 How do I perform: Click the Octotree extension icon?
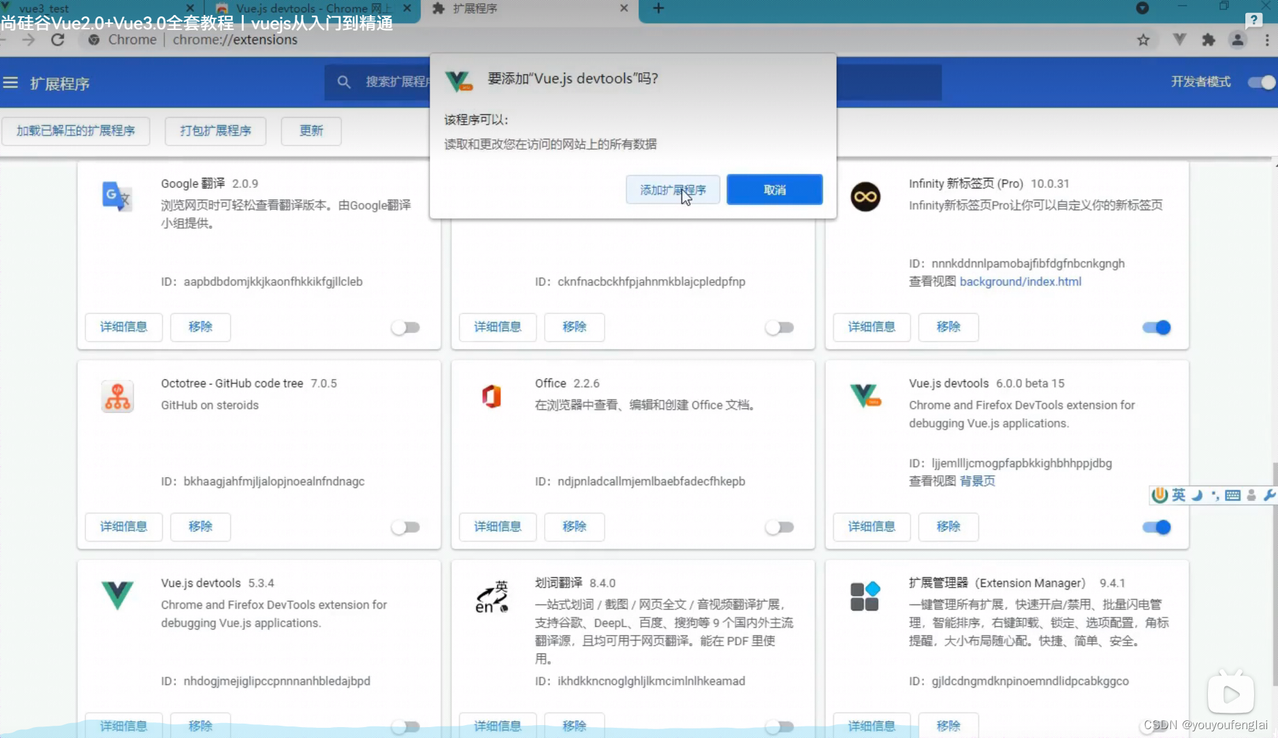coord(117,396)
